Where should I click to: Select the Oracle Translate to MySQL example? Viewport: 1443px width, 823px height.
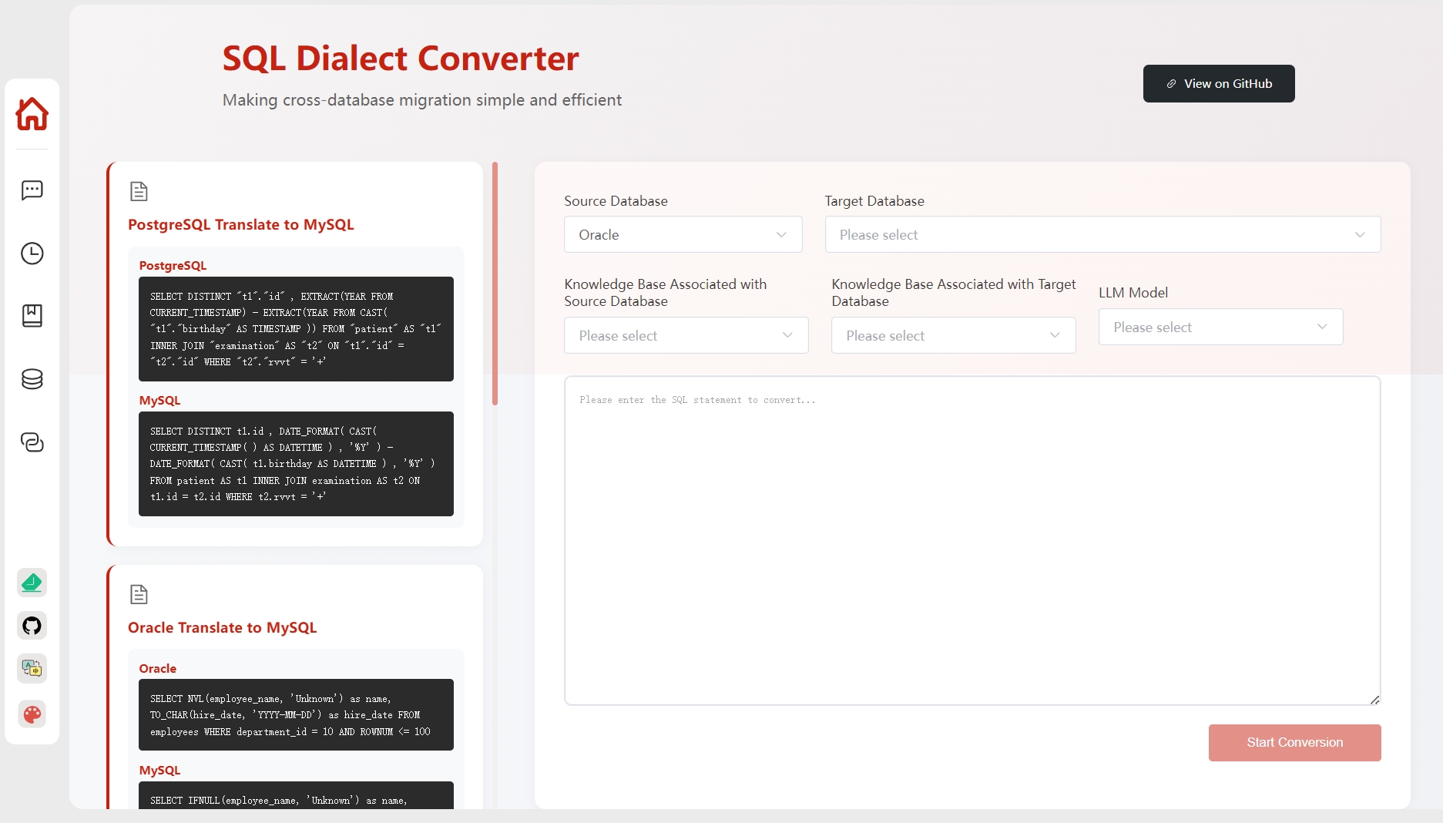point(296,686)
